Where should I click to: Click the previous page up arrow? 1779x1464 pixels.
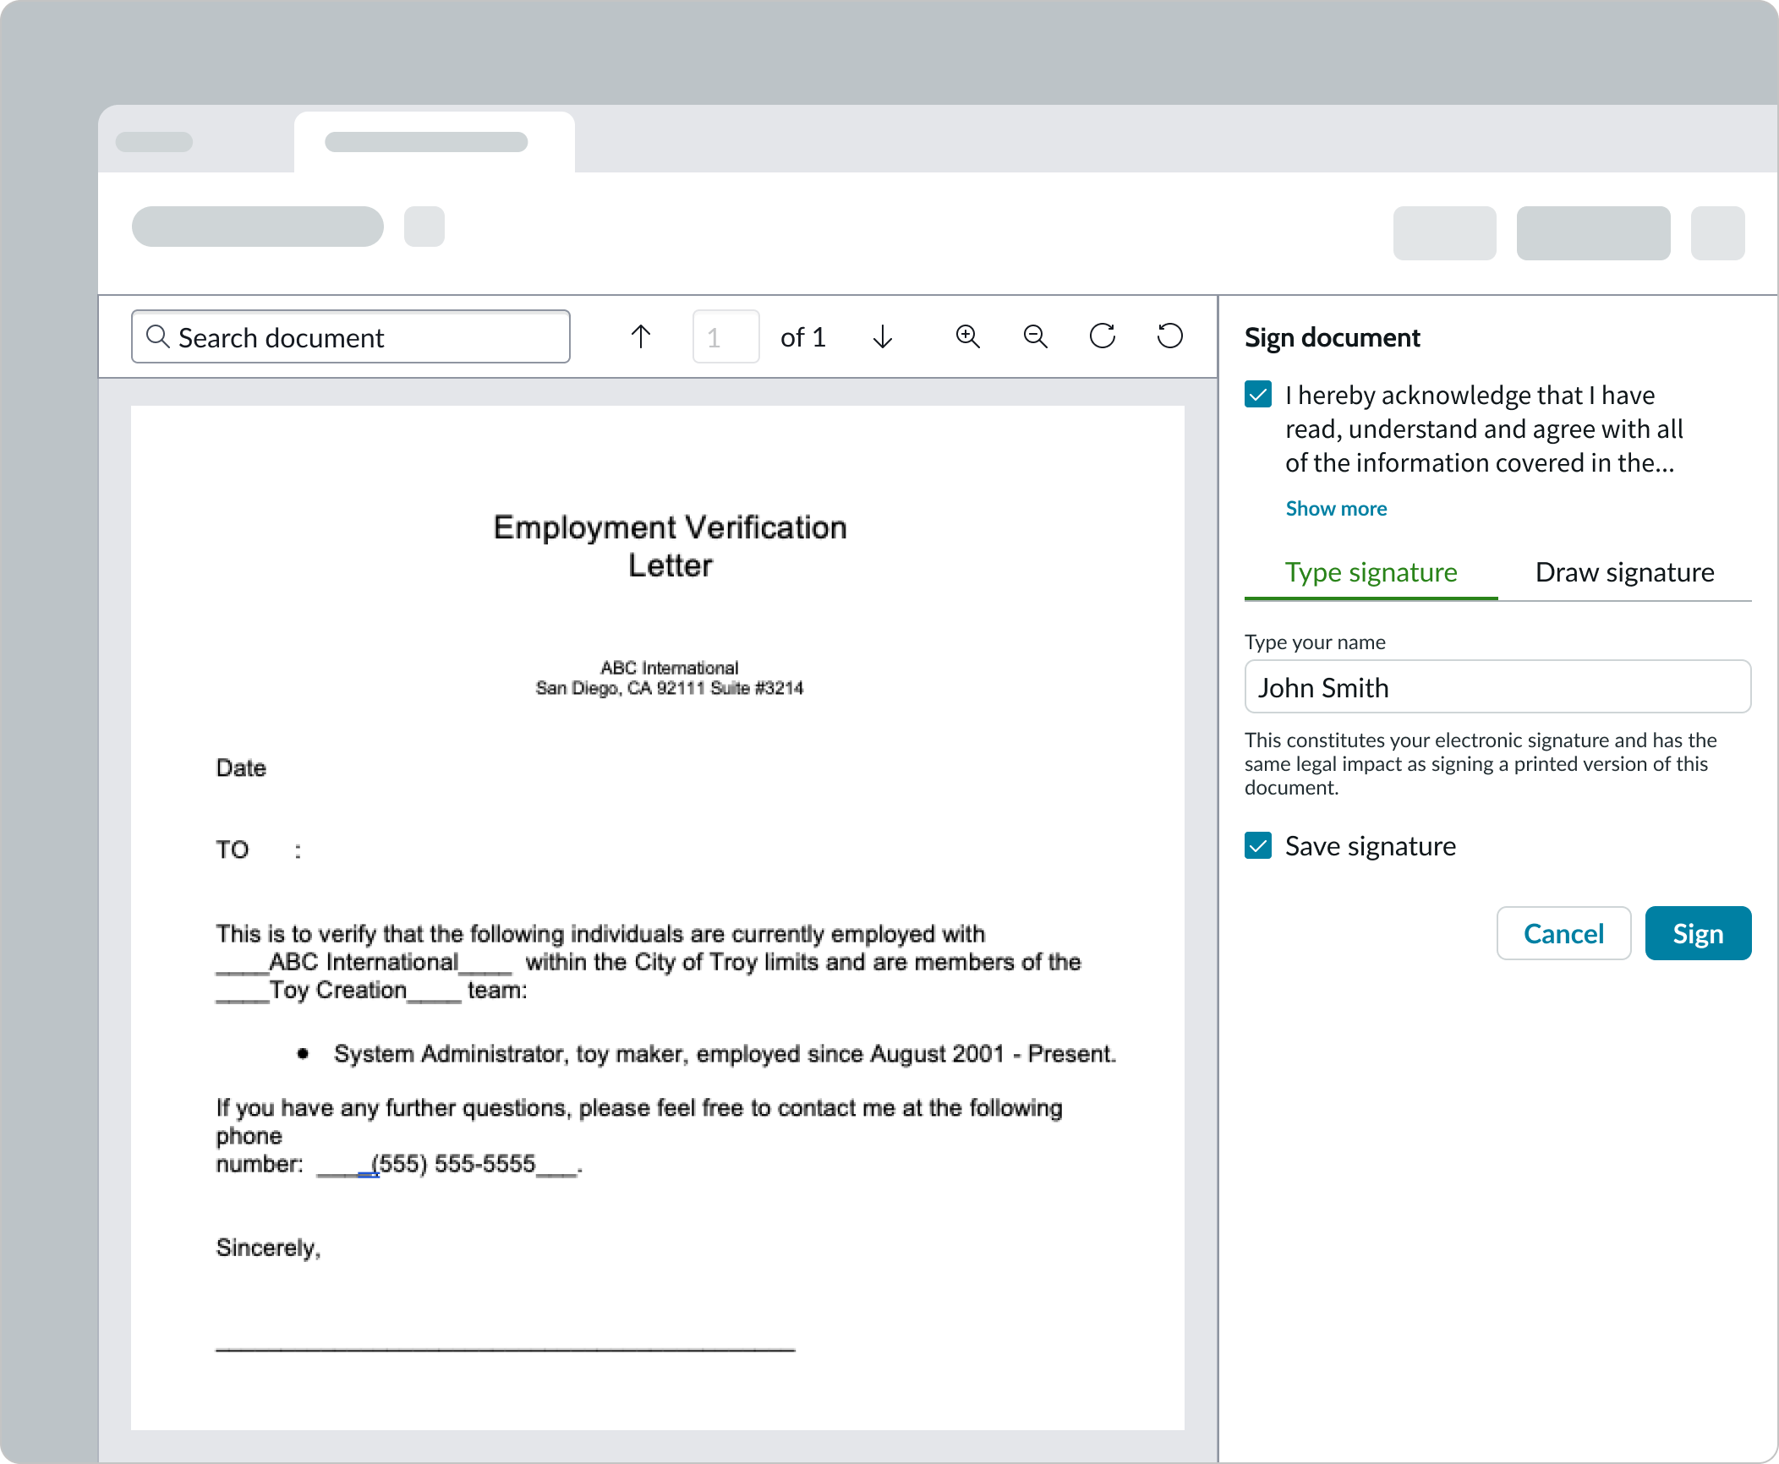(641, 337)
